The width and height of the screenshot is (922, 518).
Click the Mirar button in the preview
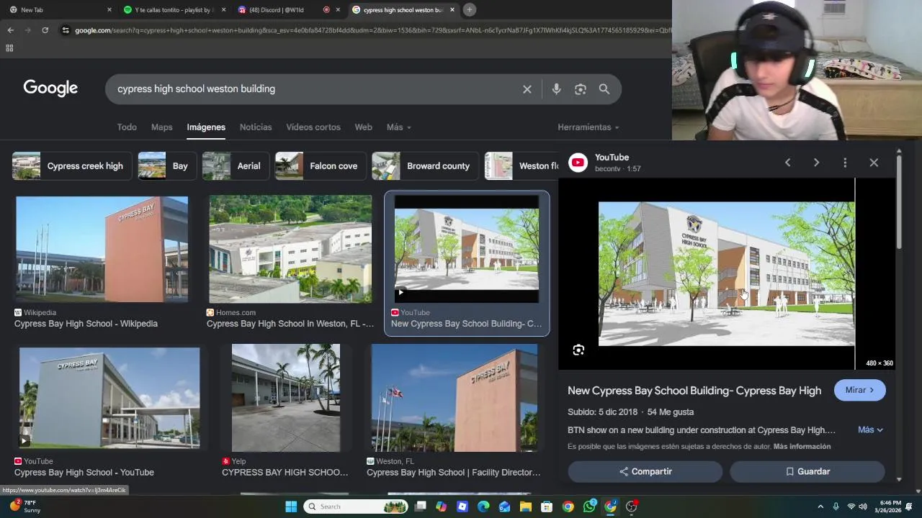coord(859,390)
